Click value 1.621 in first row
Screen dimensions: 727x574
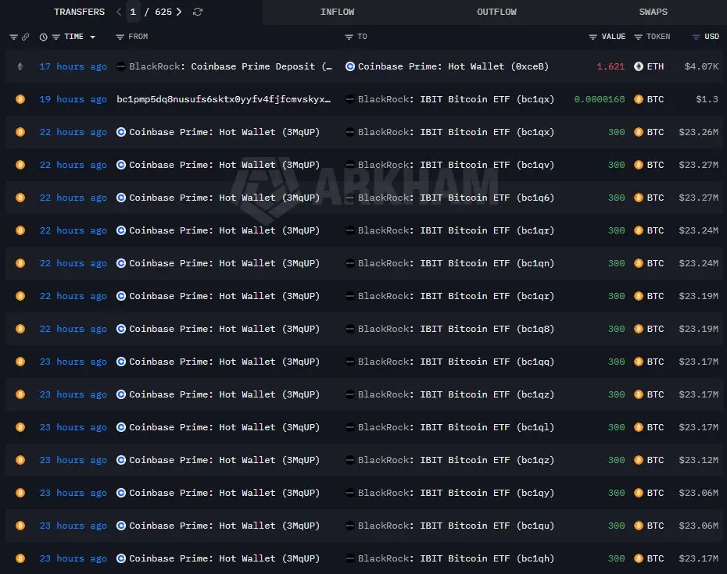tap(611, 66)
